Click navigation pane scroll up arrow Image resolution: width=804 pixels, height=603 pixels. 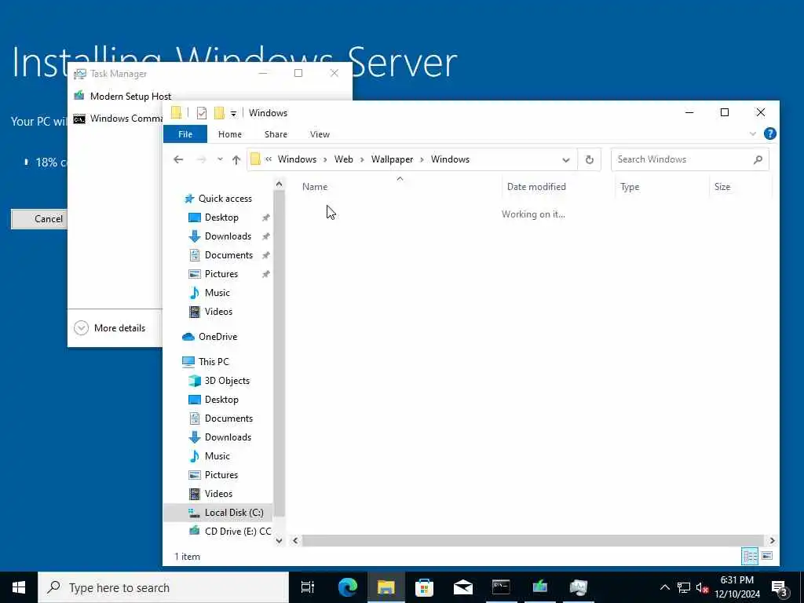(x=279, y=184)
